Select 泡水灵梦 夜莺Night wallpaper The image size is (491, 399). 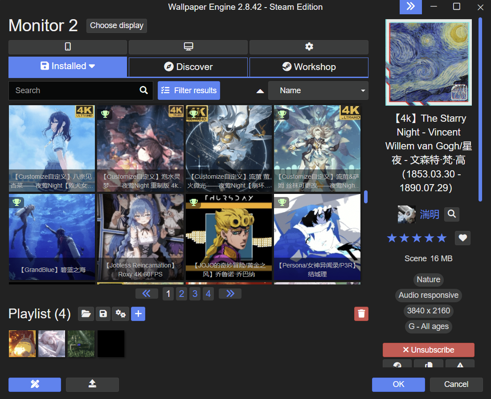click(x=140, y=148)
